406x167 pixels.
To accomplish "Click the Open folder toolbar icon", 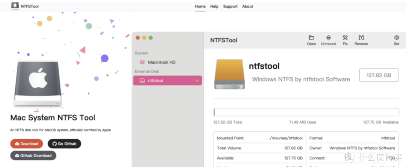I will [x=312, y=38].
